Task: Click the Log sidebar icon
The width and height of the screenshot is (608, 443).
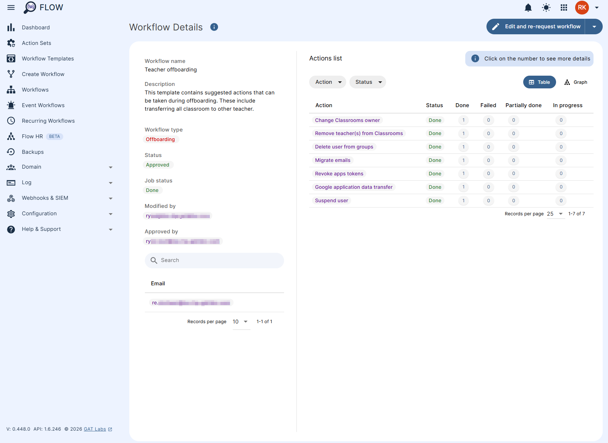Action: click(11, 183)
